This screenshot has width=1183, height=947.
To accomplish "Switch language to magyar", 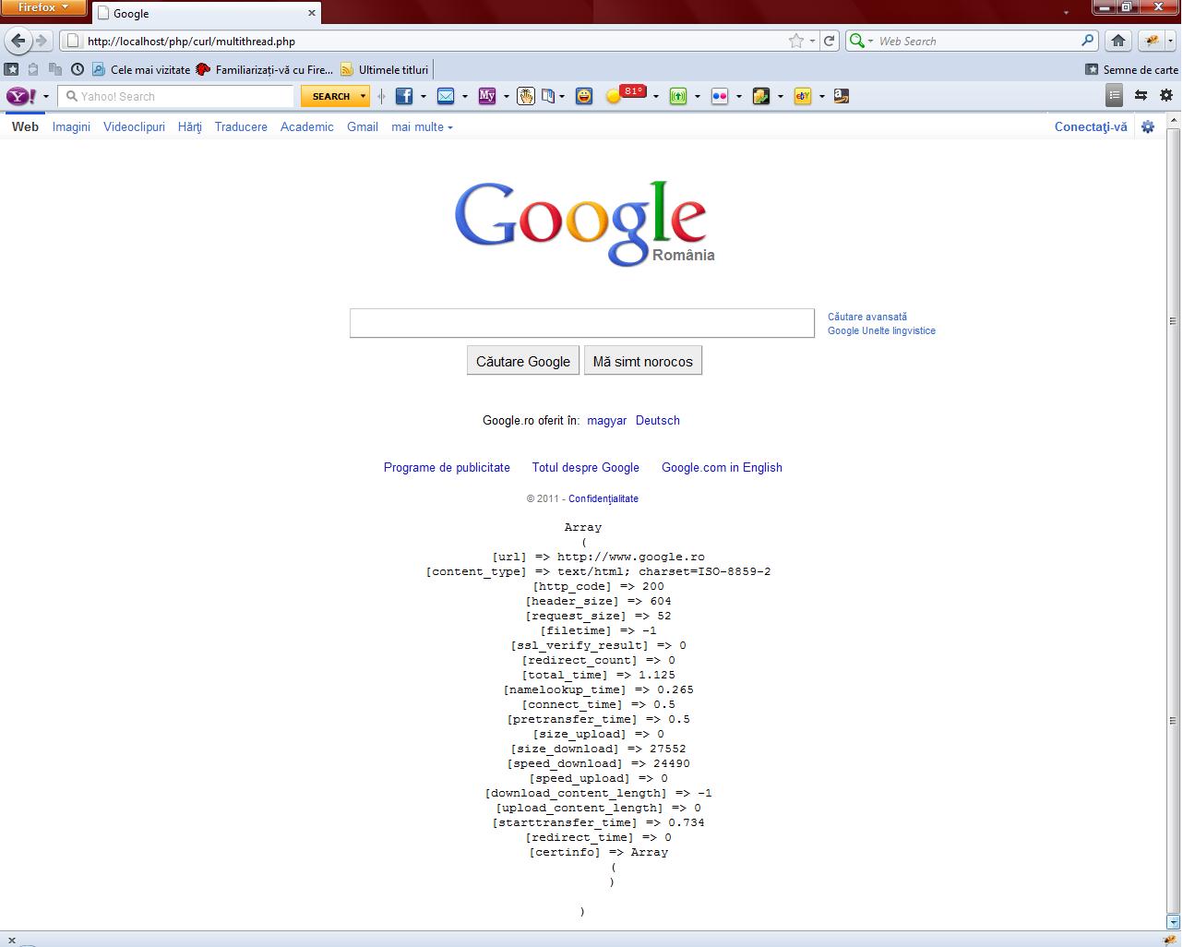I will point(607,420).
